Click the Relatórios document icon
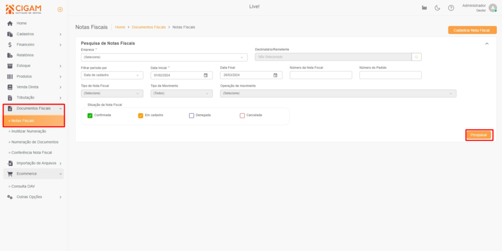 point(10,55)
